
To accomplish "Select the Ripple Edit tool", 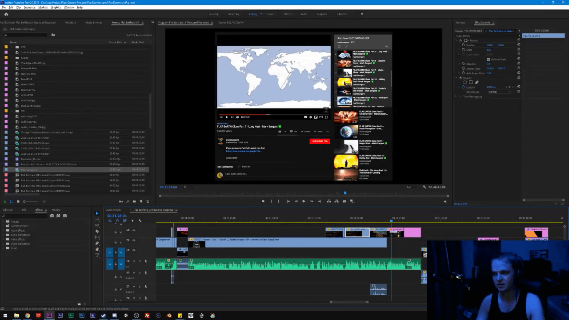I will coord(97,225).
